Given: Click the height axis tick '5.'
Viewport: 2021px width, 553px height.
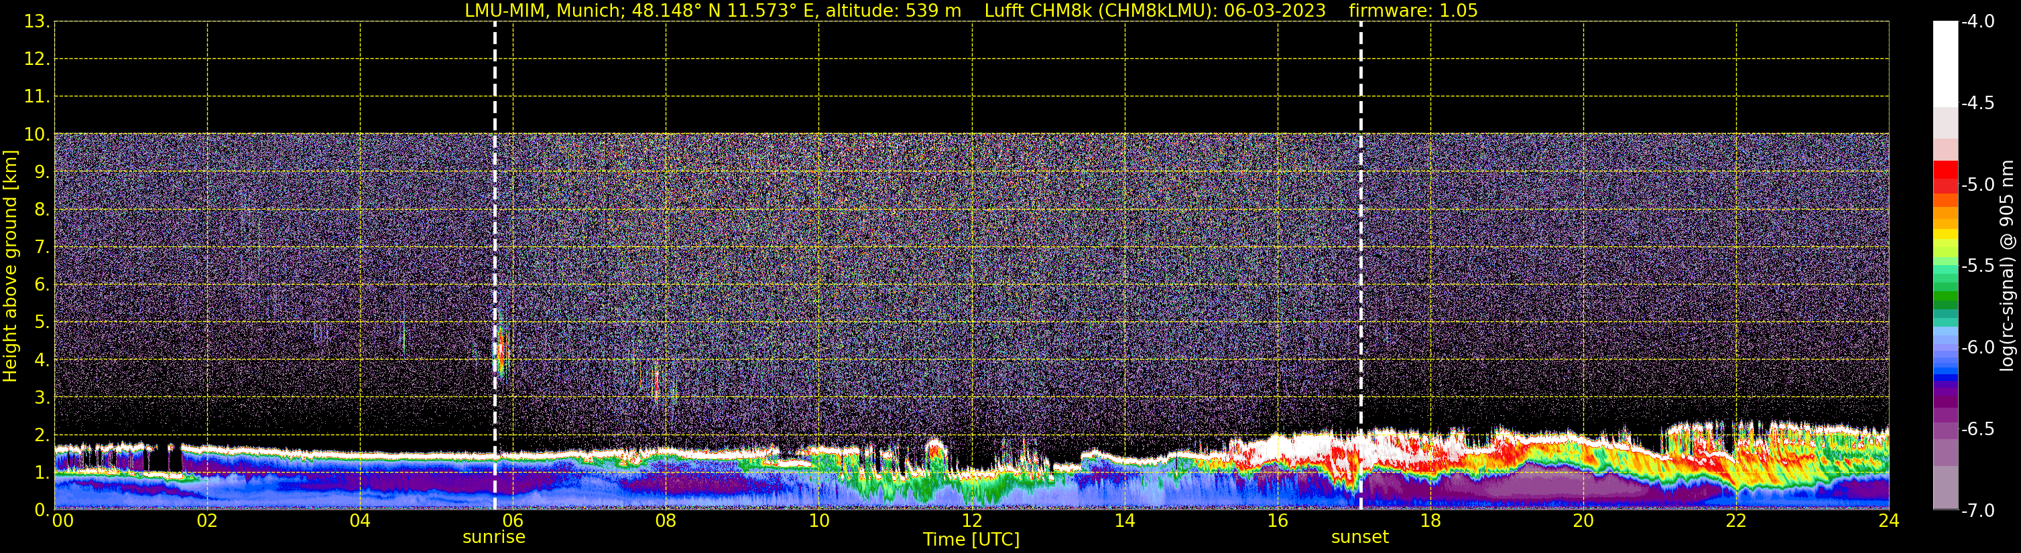Looking at the screenshot, I should [x=42, y=323].
